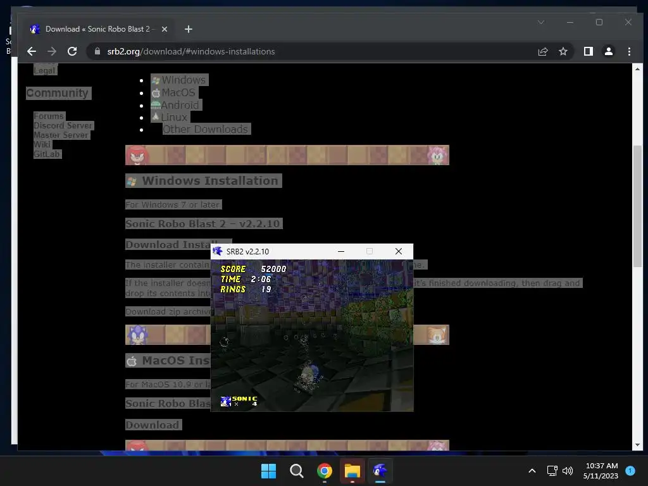
Task: Click the 'For Windows 7 or later' text
Action: click(x=173, y=204)
